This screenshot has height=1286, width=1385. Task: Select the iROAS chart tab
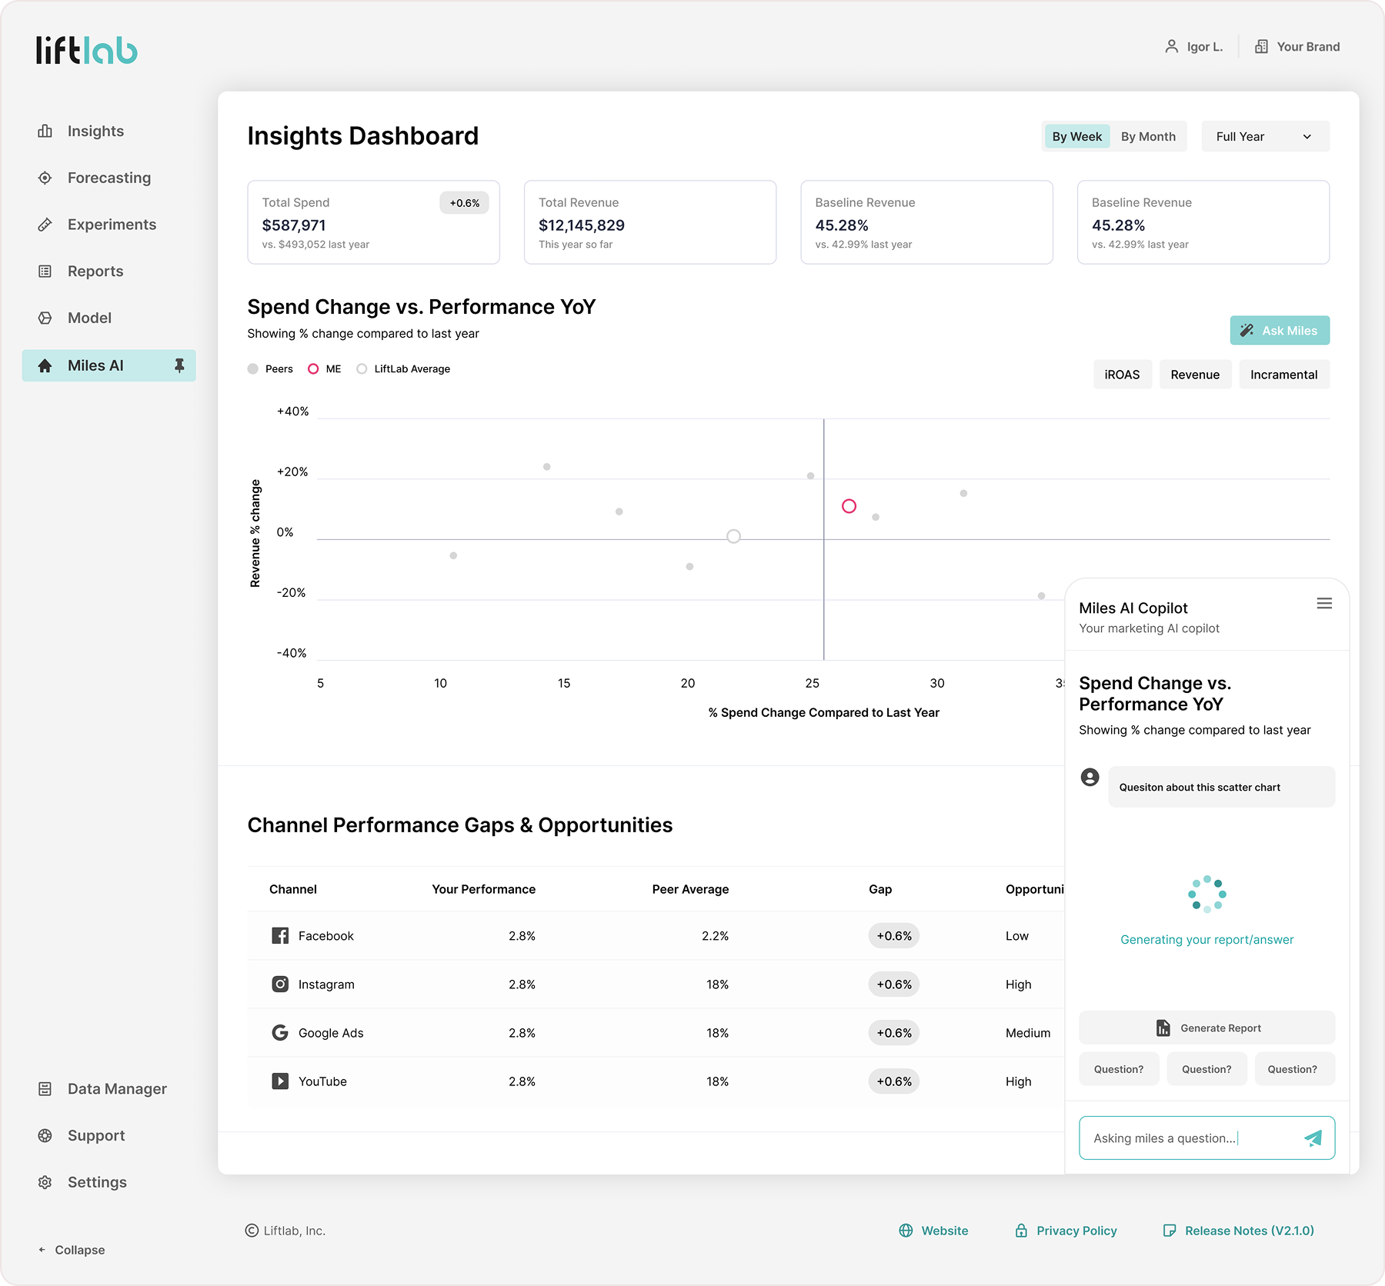coord(1122,375)
